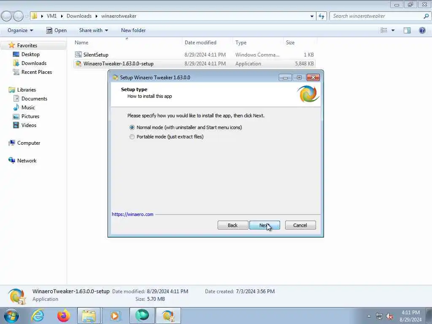432x324 pixels.
Task: Open the view options dropdown arrow
Action: 393,30
